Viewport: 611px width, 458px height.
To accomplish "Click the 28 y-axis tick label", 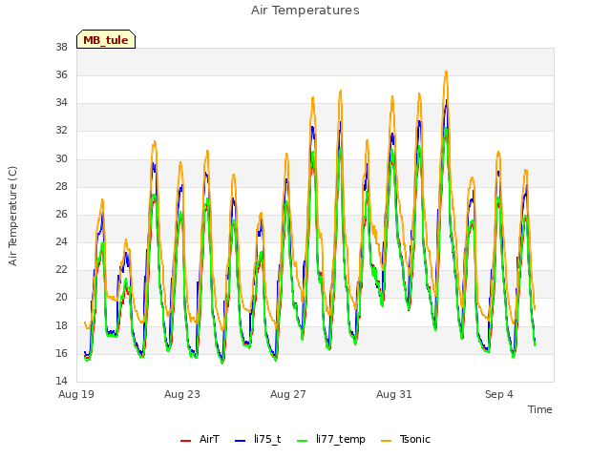I will [61, 187].
